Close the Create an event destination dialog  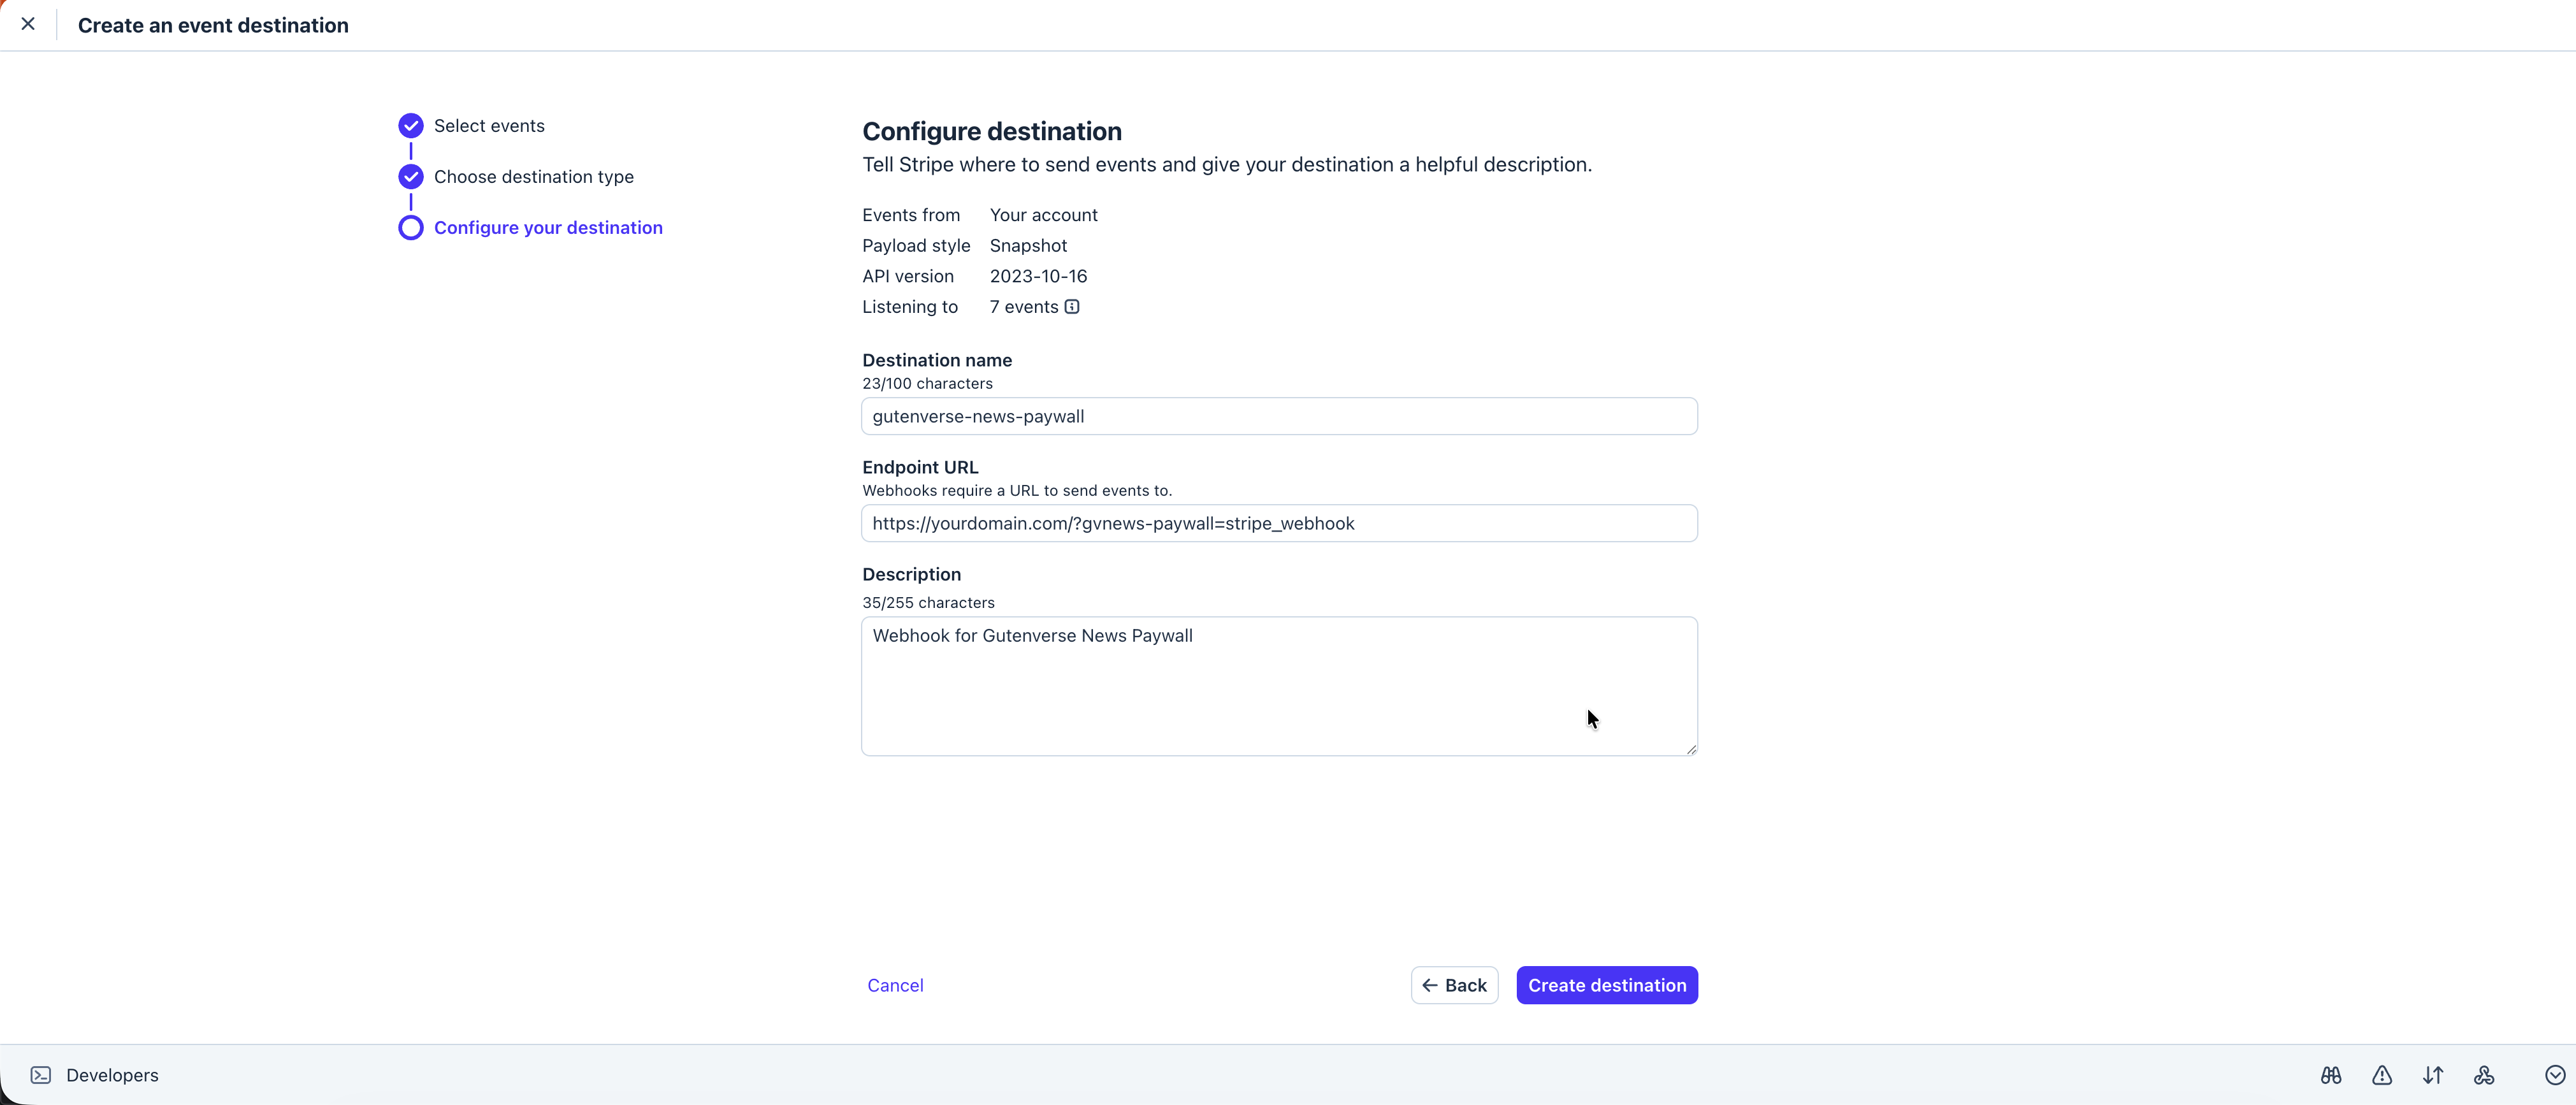pyautogui.click(x=28, y=24)
